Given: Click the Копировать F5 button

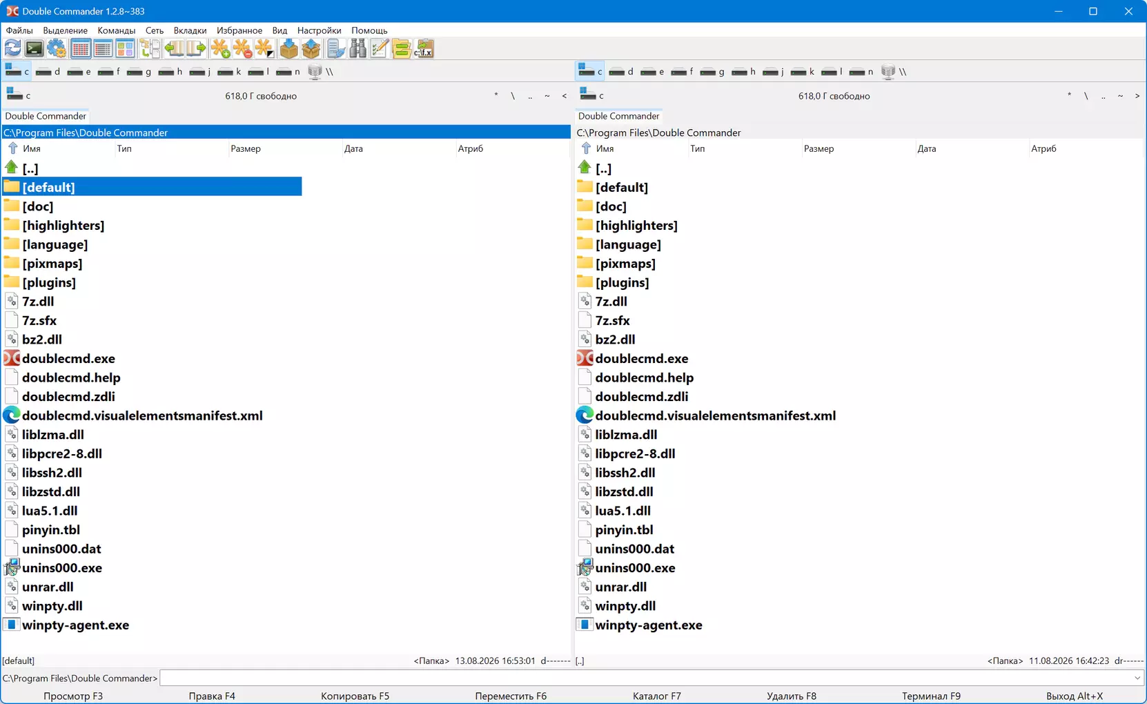Looking at the screenshot, I should [x=355, y=696].
